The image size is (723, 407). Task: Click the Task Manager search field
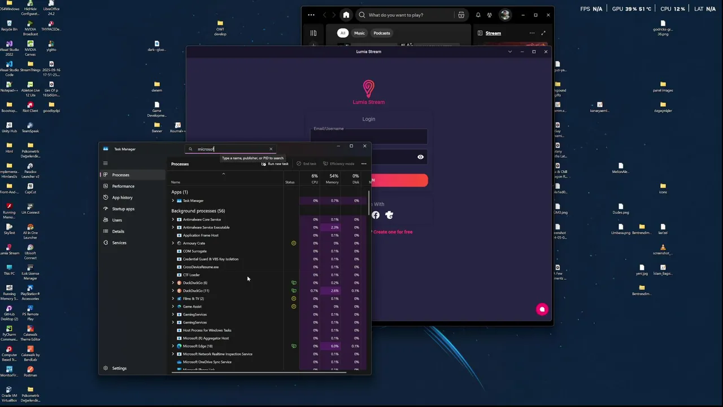[230, 149]
